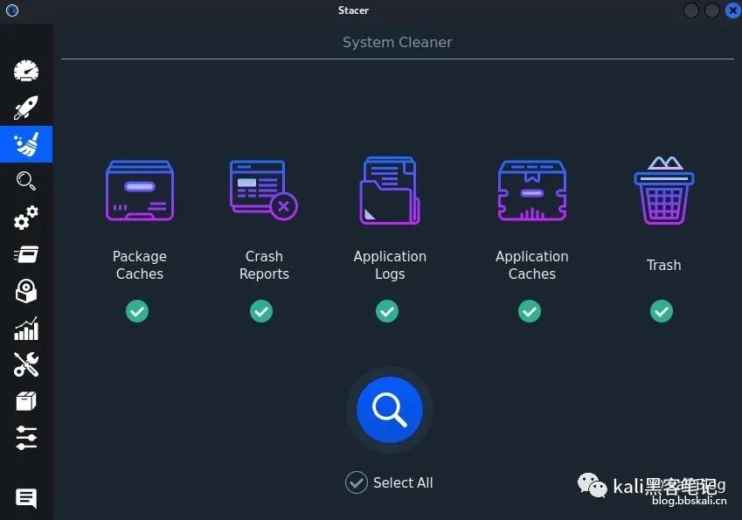Open Resources bar chart sidebar icon

26,329
